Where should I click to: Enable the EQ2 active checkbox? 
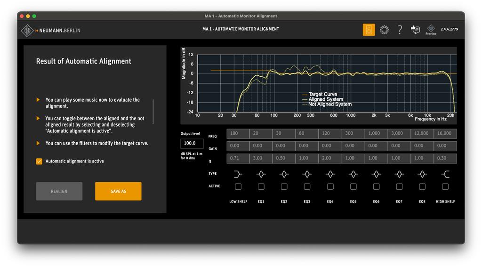284,186
